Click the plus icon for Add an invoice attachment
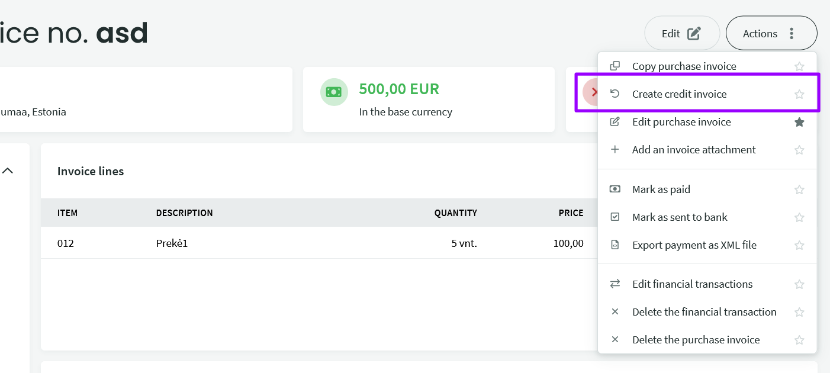The width and height of the screenshot is (830, 373). point(615,150)
